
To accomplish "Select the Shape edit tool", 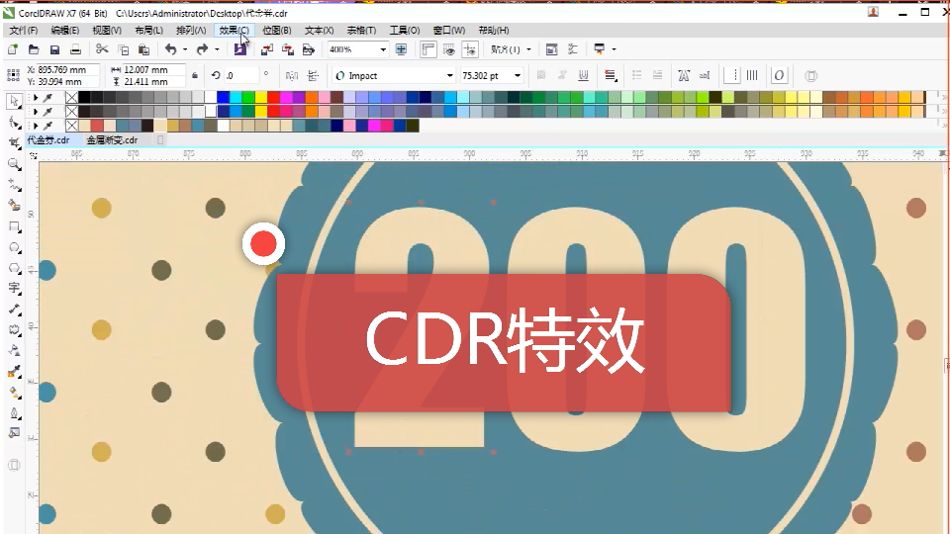I will coord(15,123).
